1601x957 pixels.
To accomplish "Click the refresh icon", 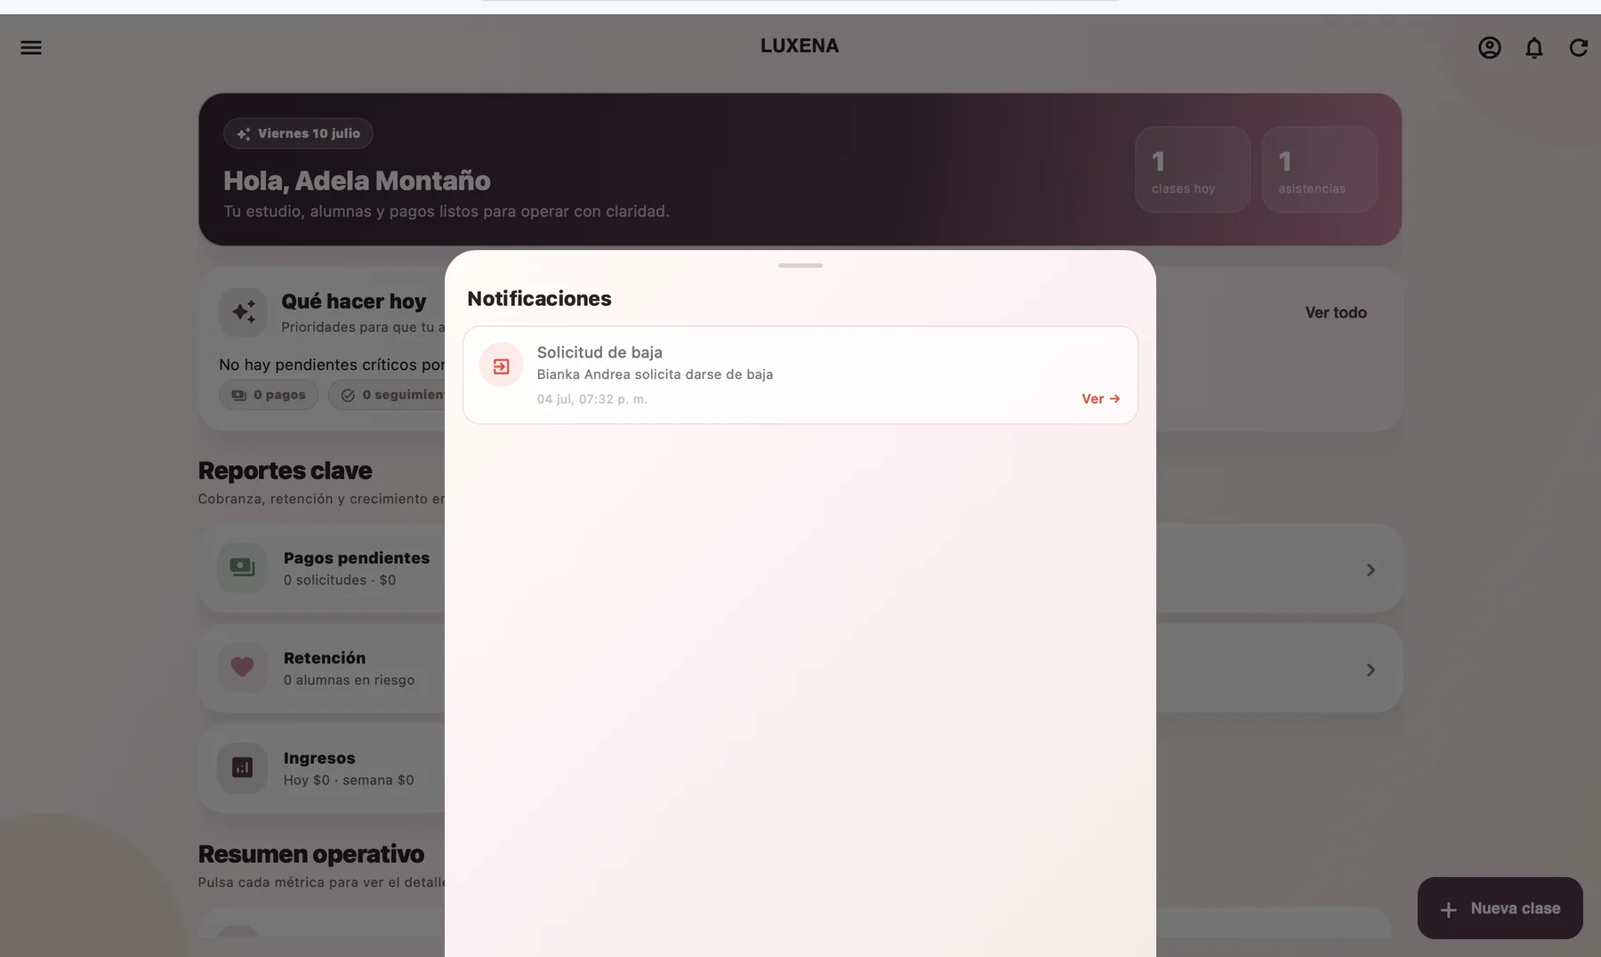I will coord(1579,47).
